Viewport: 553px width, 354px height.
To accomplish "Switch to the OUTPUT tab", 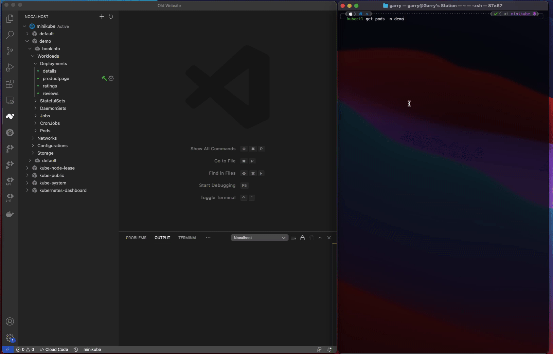I will 162,238.
